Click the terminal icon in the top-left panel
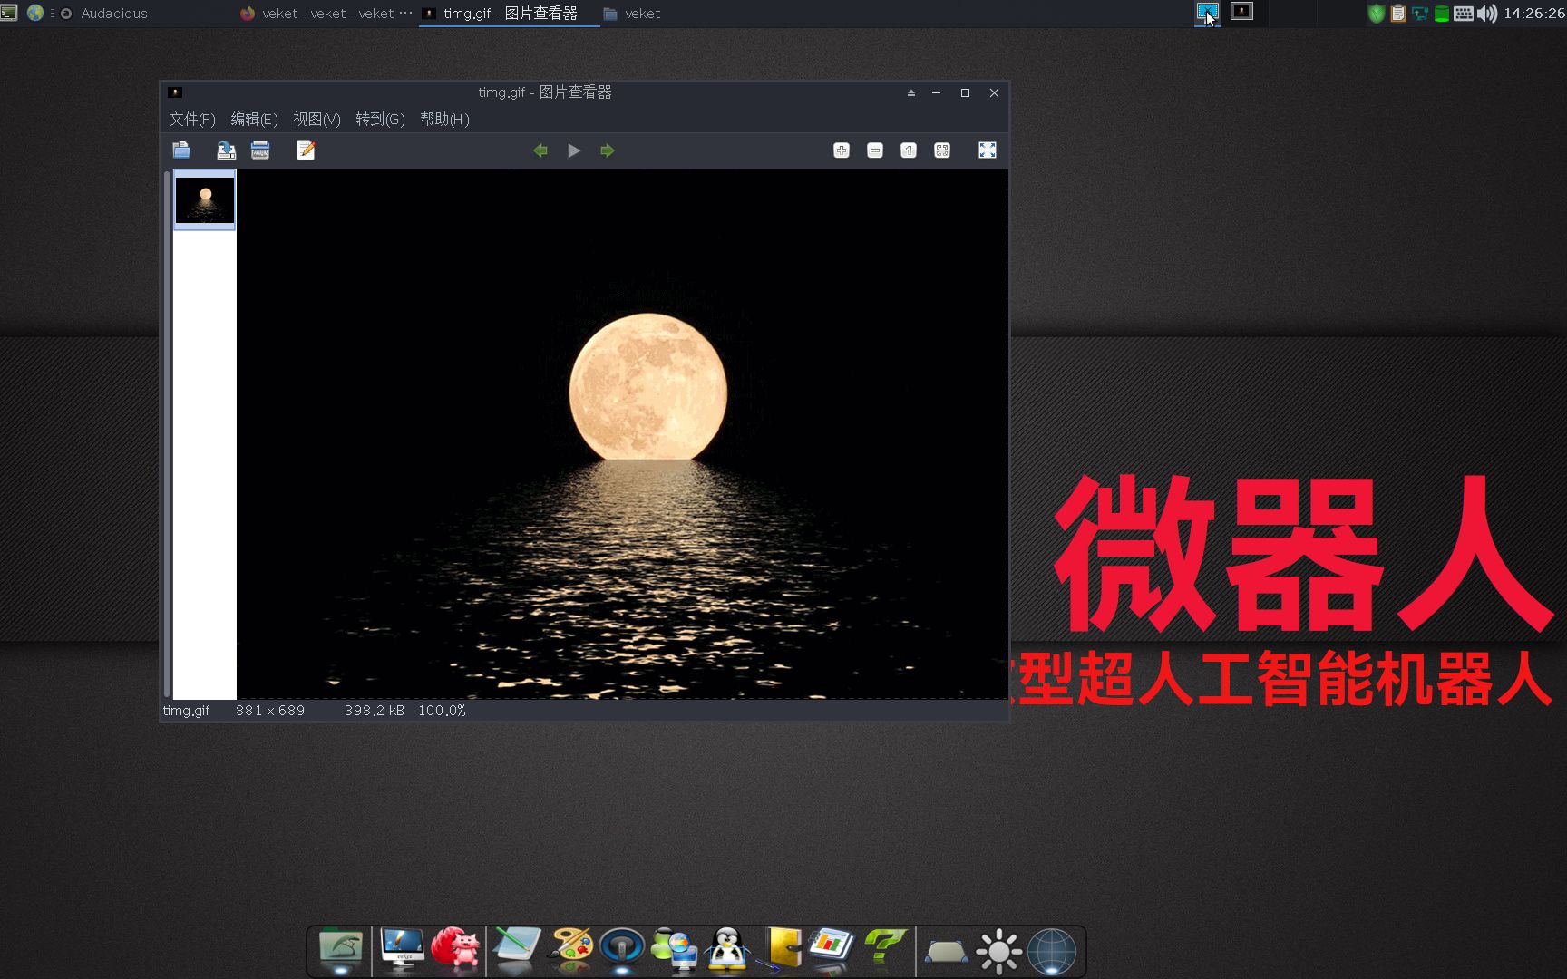The width and height of the screenshot is (1567, 979). [x=9, y=13]
